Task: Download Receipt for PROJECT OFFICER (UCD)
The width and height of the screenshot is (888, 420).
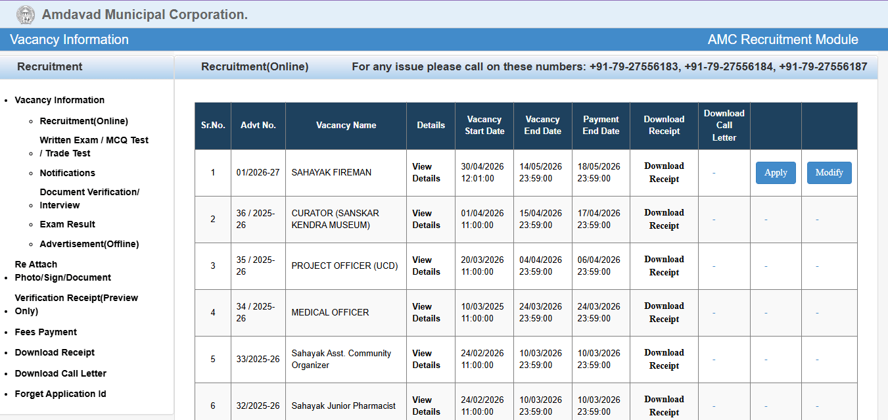Action: 664,266
